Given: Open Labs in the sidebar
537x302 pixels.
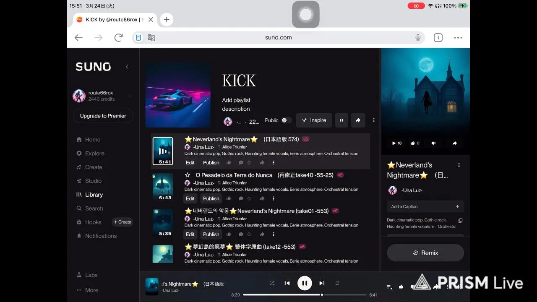Looking at the screenshot, I should tap(87, 275).
